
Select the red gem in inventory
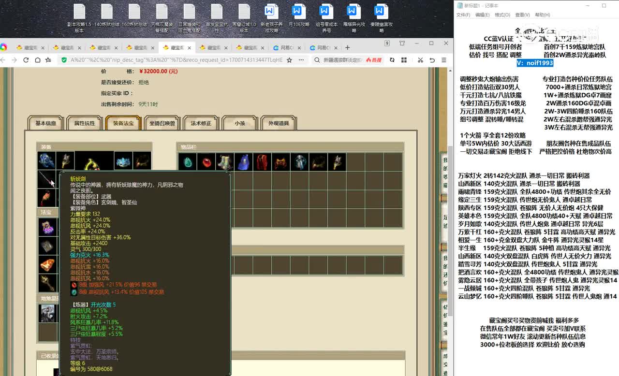[206, 162]
